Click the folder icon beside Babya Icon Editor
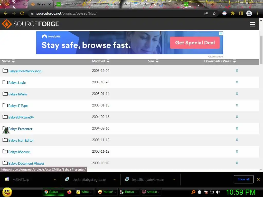This screenshot has height=197, width=263. click(x=5, y=140)
